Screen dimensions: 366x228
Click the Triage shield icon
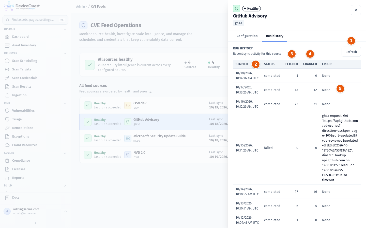pyautogui.click(x=7, y=119)
